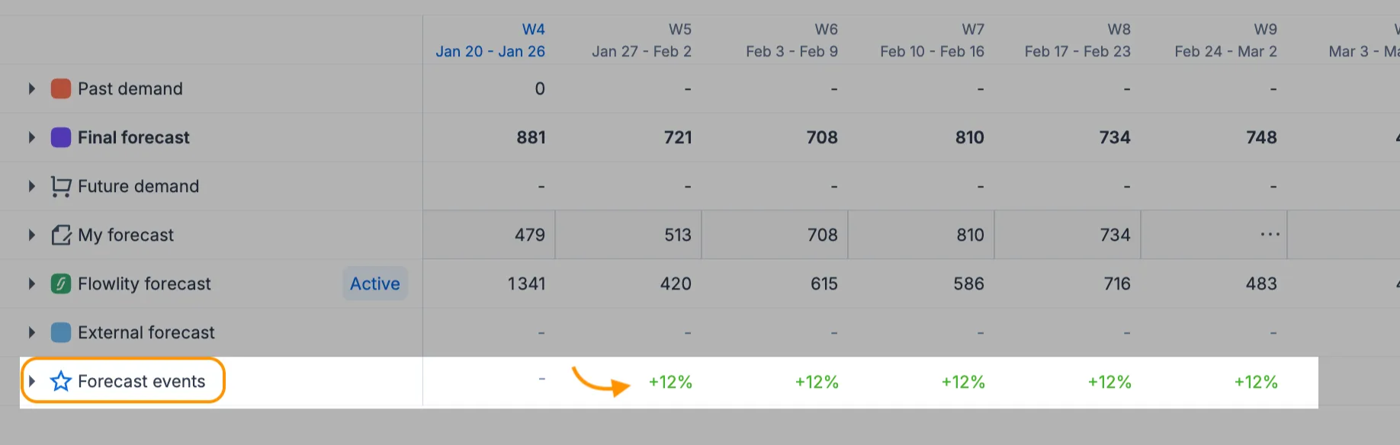Expand the Past demand row
The image size is (1400, 445).
point(32,88)
